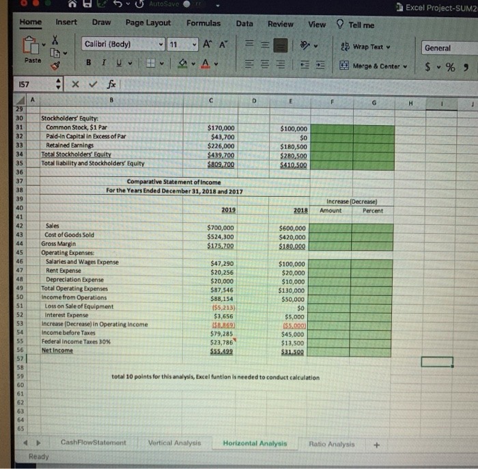Click the Bottom Align icon
This screenshot has width=478, height=469.
tap(281, 46)
